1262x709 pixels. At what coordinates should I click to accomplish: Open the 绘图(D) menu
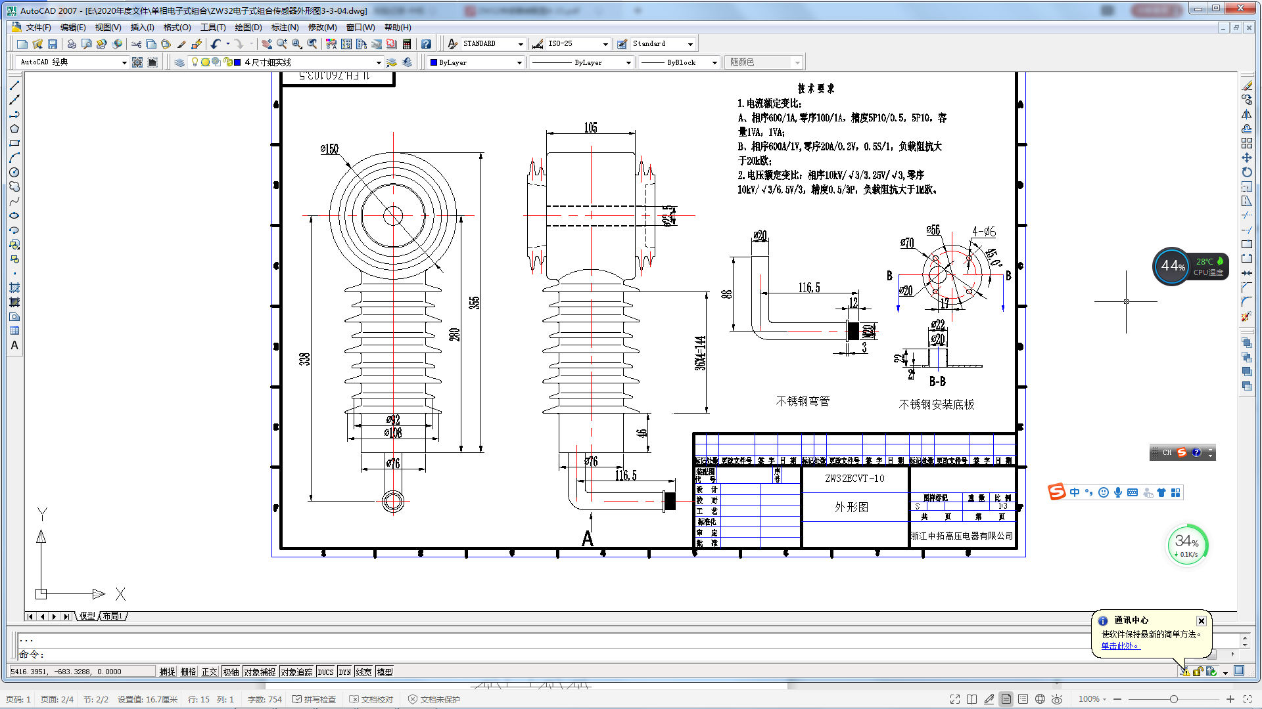pyautogui.click(x=248, y=28)
